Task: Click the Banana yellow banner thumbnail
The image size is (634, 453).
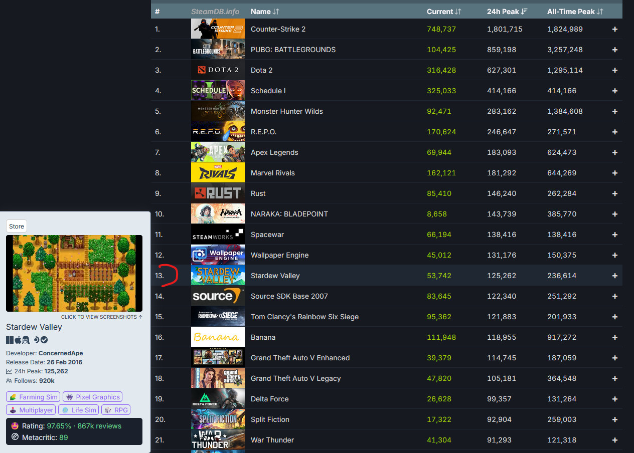Action: pyautogui.click(x=218, y=337)
